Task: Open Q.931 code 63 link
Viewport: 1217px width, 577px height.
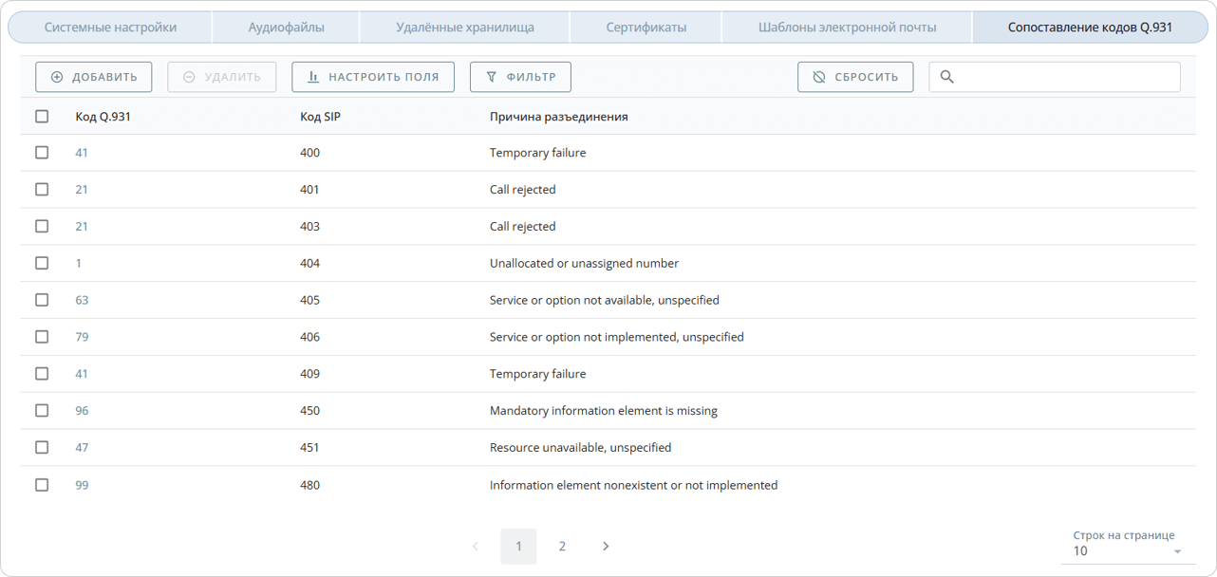Action: point(82,300)
